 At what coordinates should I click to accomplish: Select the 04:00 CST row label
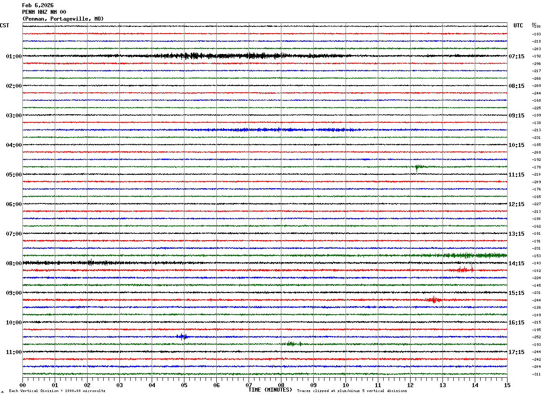14,145
